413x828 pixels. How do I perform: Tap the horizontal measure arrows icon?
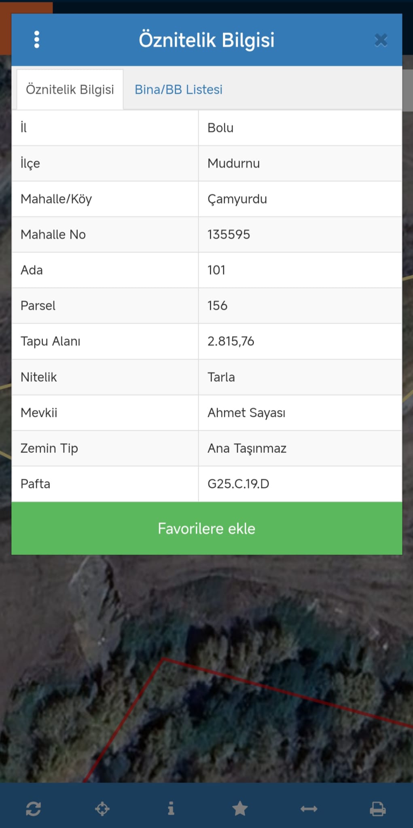[x=309, y=809]
